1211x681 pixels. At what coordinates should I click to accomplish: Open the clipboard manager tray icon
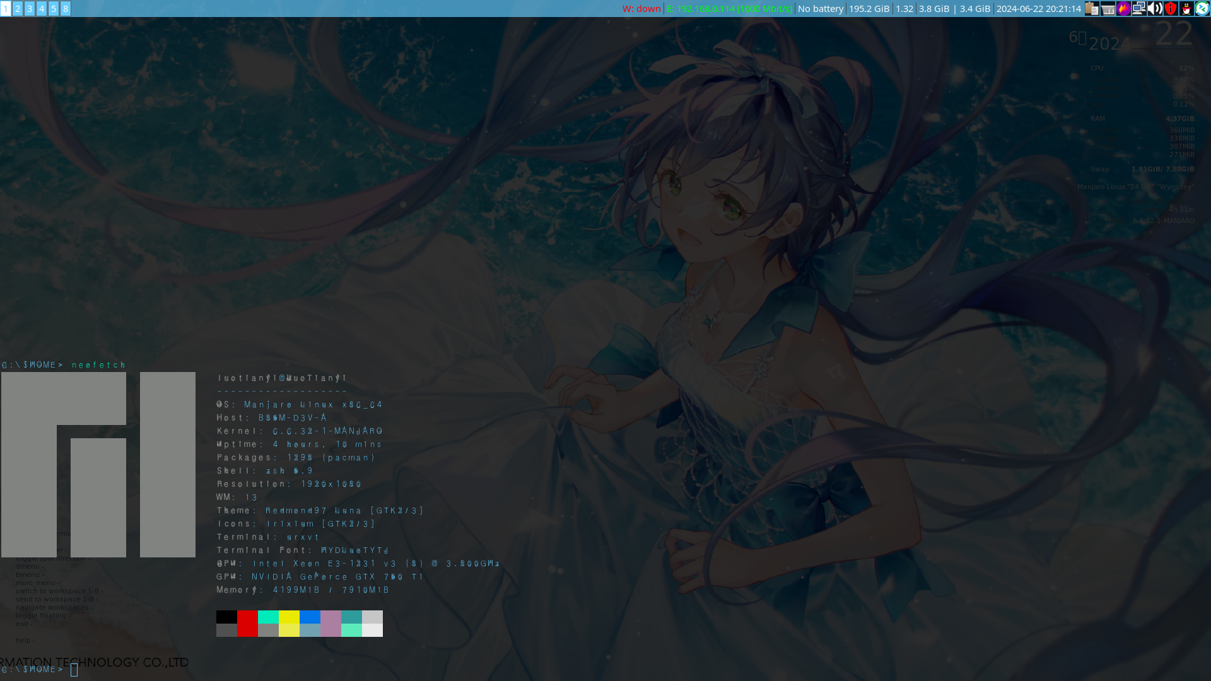(x=1092, y=8)
